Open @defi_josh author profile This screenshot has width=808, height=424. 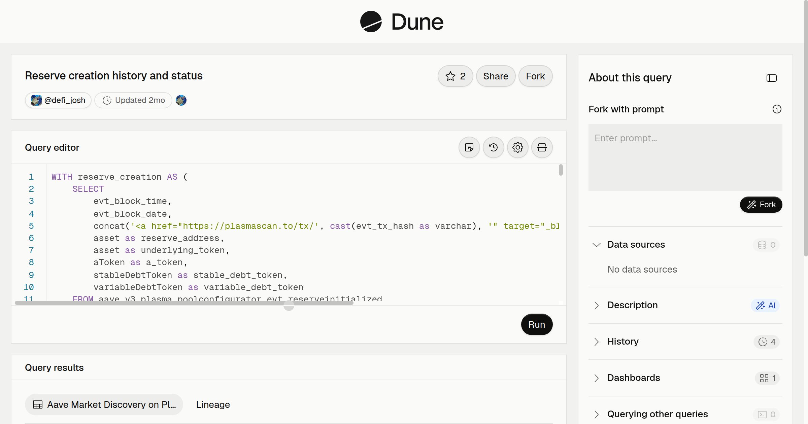[x=58, y=100]
